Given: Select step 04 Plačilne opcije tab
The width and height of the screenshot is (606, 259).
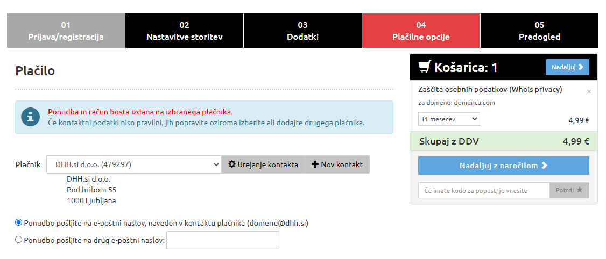Looking at the screenshot, I should click(421, 31).
